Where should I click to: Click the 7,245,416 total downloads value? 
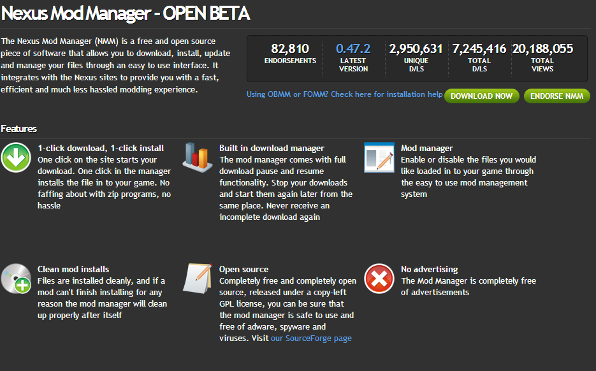tap(479, 48)
